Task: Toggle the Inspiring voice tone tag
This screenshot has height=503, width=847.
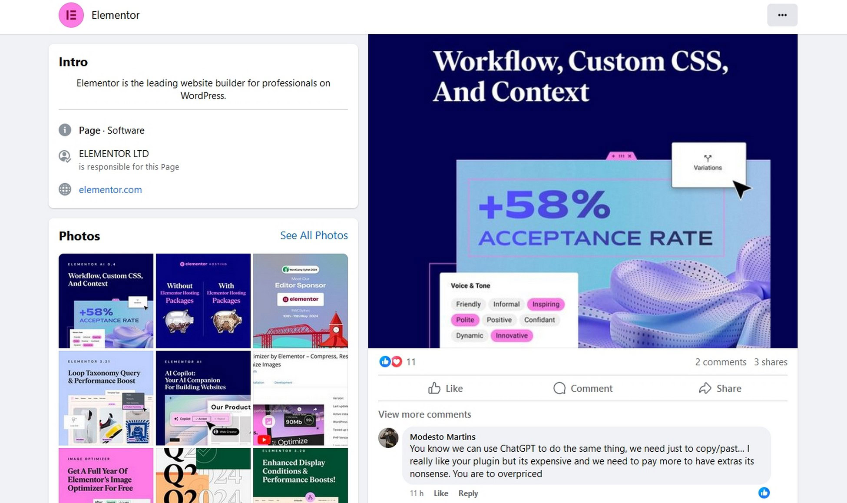Action: click(x=545, y=304)
